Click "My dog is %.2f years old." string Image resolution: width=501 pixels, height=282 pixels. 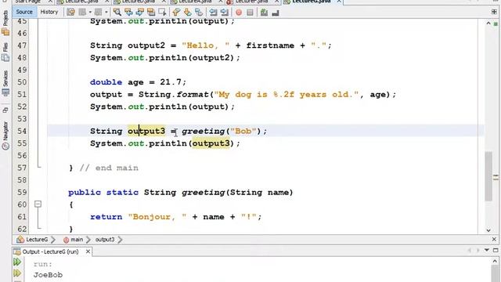[x=287, y=95]
